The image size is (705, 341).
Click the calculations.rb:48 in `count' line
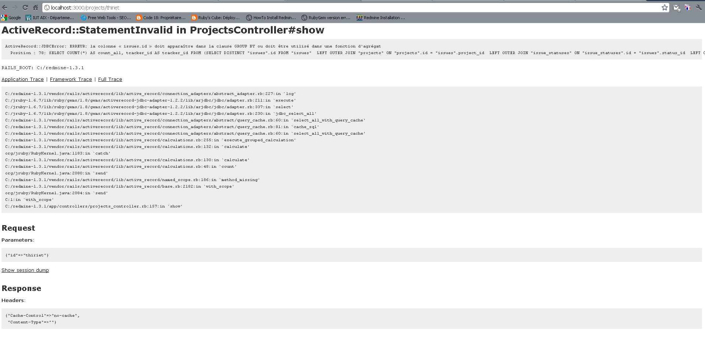point(121,167)
